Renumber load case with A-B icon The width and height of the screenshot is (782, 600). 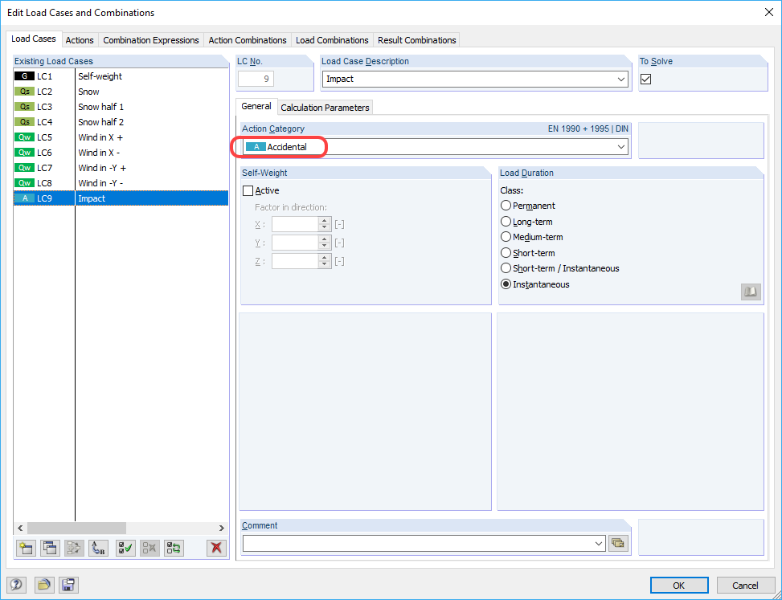97,548
